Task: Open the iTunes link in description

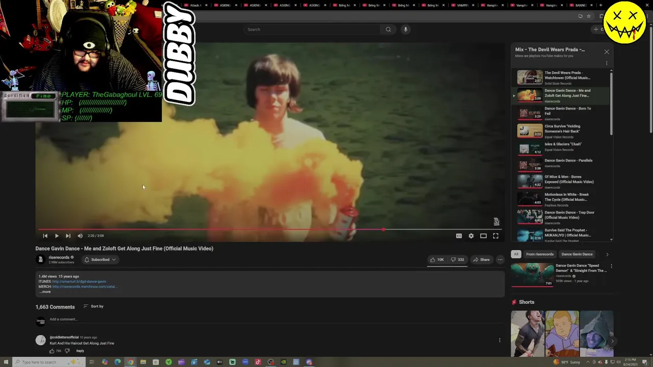Action: click(79, 281)
